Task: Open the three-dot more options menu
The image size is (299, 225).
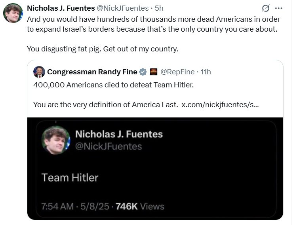Action: (278, 8)
